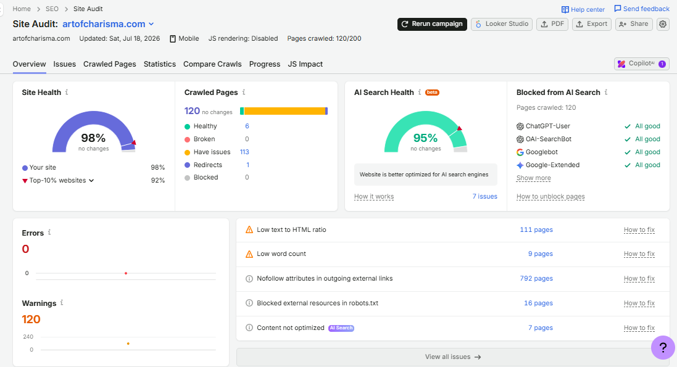The width and height of the screenshot is (677, 367).
Task: Click the AI Search Health info icon
Action: [x=419, y=92]
